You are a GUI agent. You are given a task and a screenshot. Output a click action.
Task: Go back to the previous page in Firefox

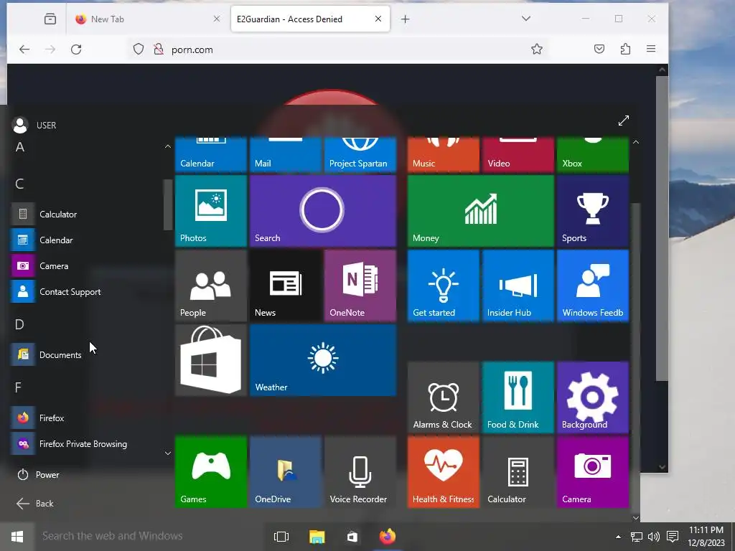(x=24, y=50)
